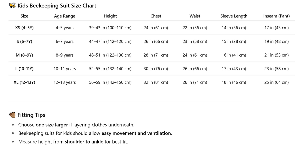
Task: Click the Kids Beekeeping Suit Size Chart heading
Action: point(57,6)
